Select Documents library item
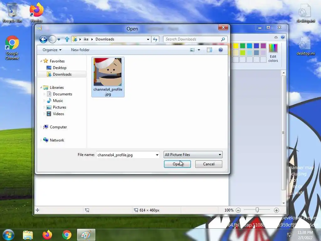Screen dimensions: 321x241 (x=62, y=94)
